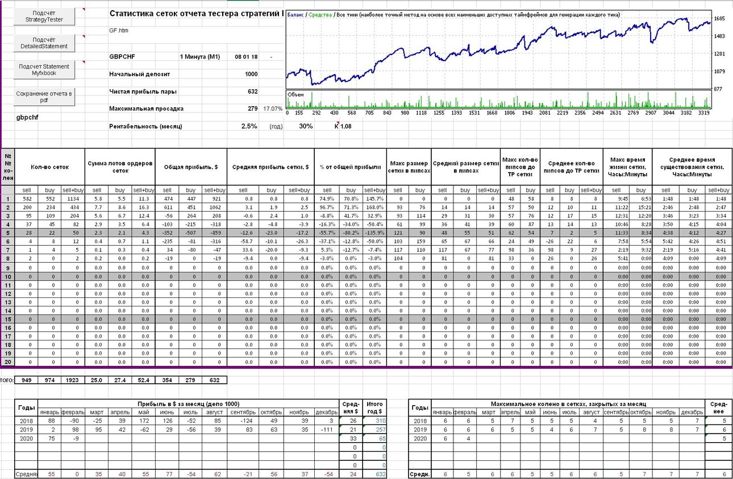Select the Кол-во сеток column header
This screenshot has width=733, height=479.
click(x=50, y=167)
